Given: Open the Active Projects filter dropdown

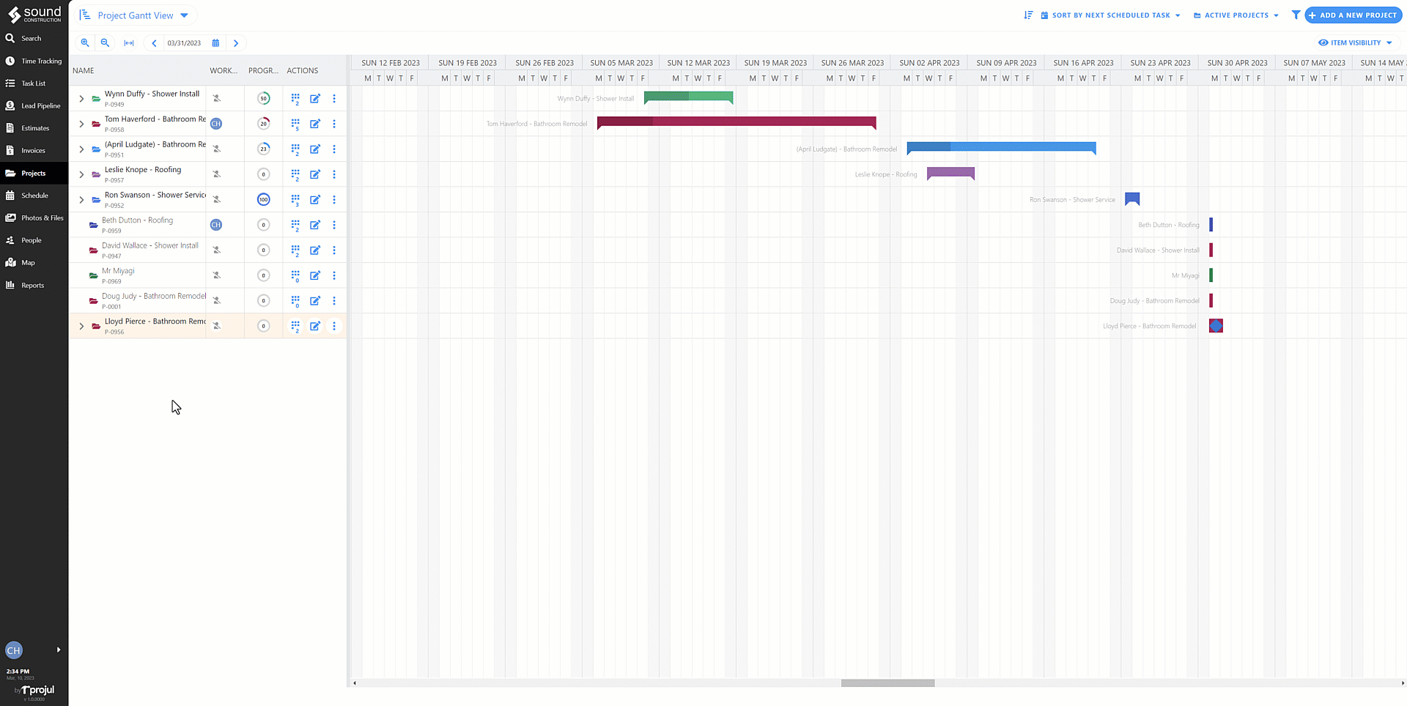Looking at the screenshot, I should [1236, 15].
